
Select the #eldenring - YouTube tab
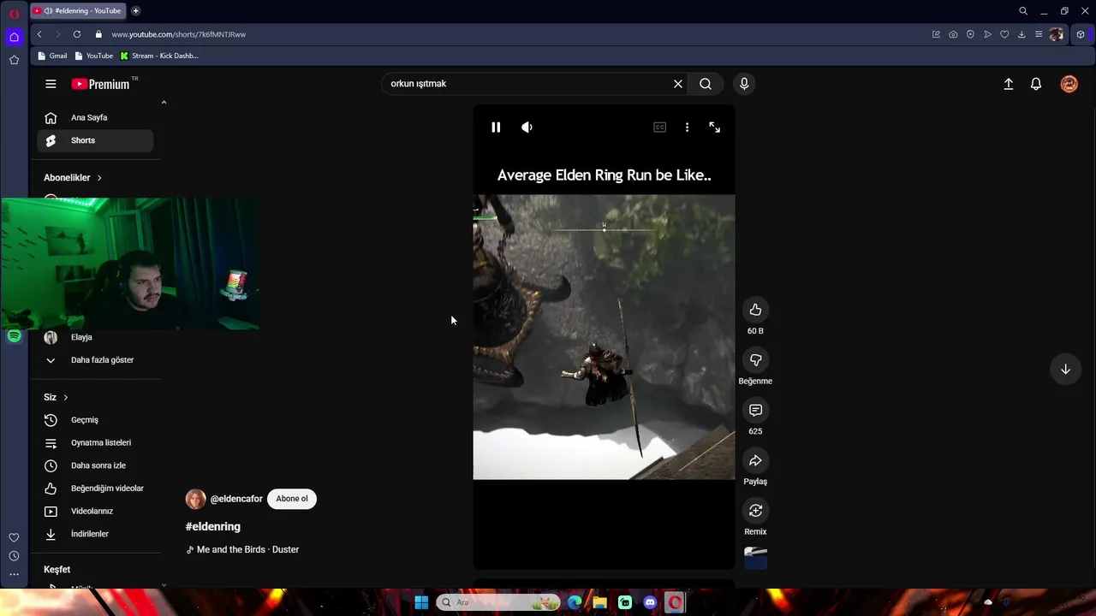click(x=79, y=11)
